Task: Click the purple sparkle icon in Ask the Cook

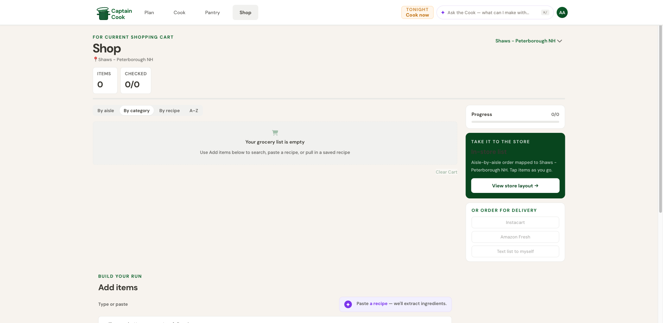Action: coord(443,12)
